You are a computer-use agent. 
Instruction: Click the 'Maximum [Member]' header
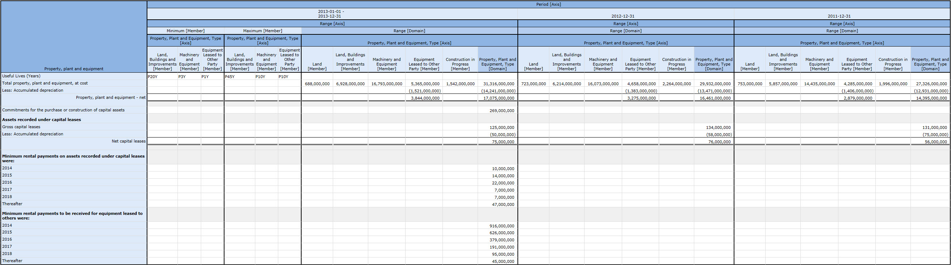pyautogui.click(x=262, y=31)
